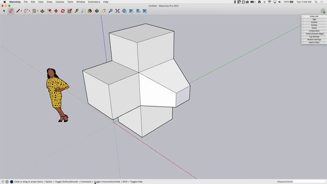Select the Line pencil tool
Viewport: 327px width, 184px height.
[18, 11]
